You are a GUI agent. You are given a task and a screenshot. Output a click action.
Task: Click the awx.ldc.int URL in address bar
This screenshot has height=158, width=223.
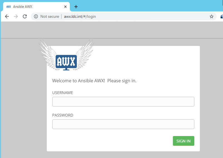pyautogui.click(x=80, y=16)
